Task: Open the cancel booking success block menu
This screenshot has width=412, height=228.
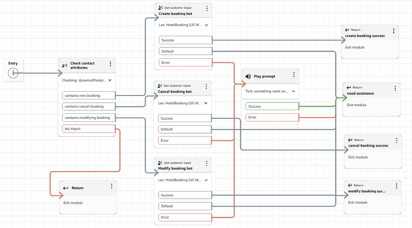Action: point(396,141)
